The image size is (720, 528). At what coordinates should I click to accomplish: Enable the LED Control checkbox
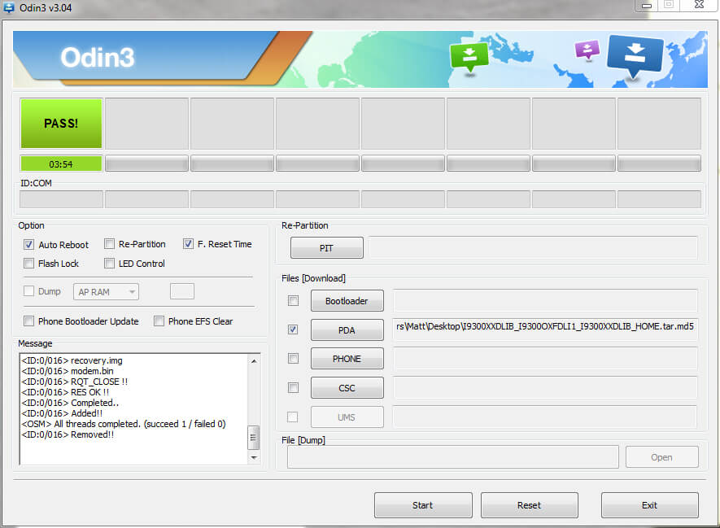[109, 264]
